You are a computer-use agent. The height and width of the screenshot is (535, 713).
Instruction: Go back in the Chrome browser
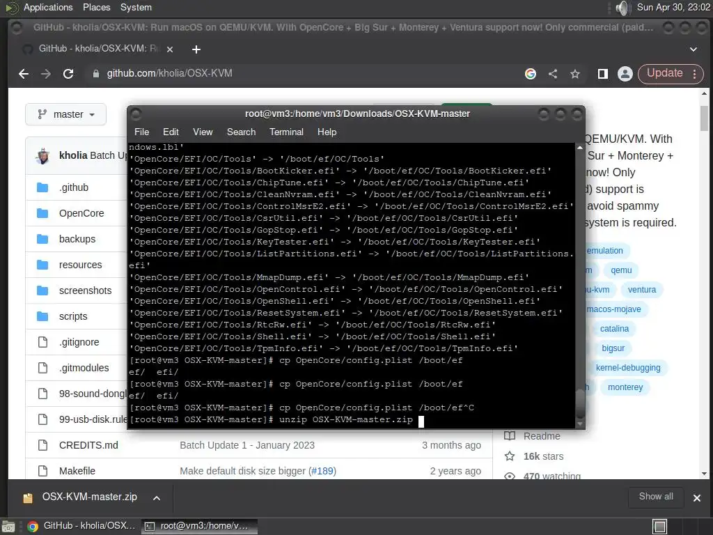point(24,74)
